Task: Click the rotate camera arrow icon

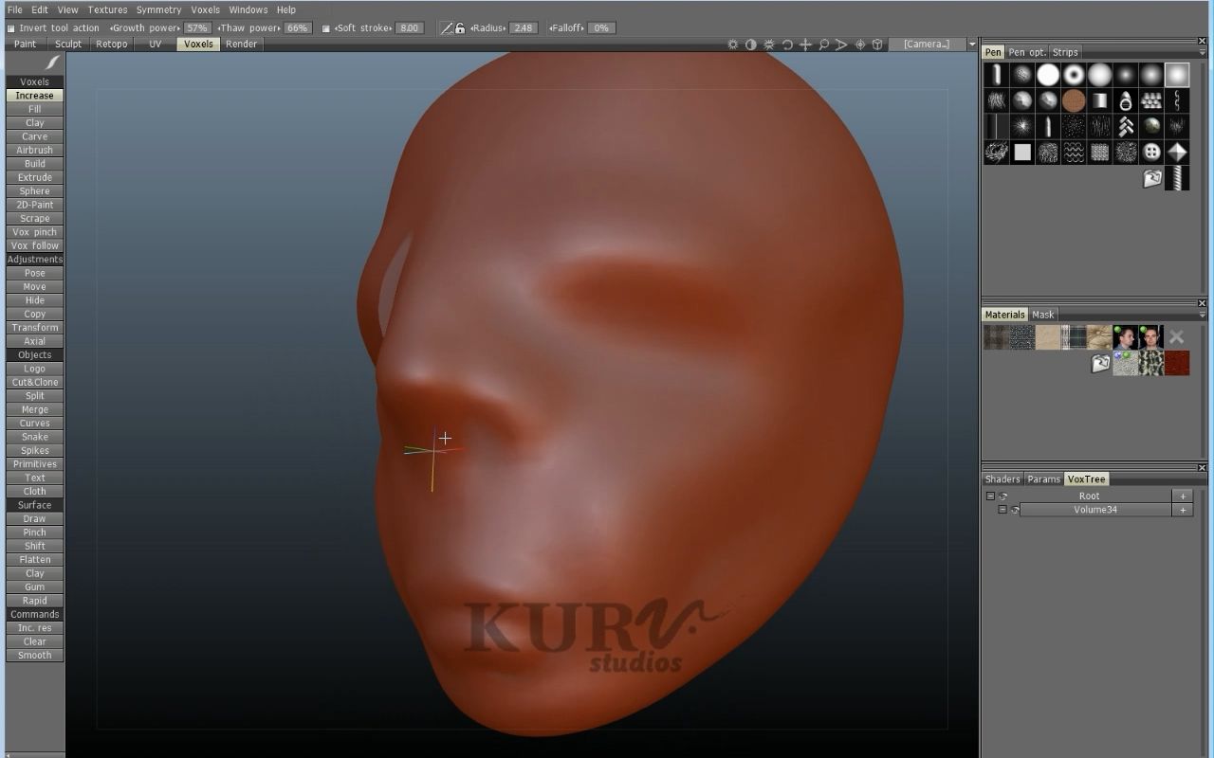Action: click(787, 45)
